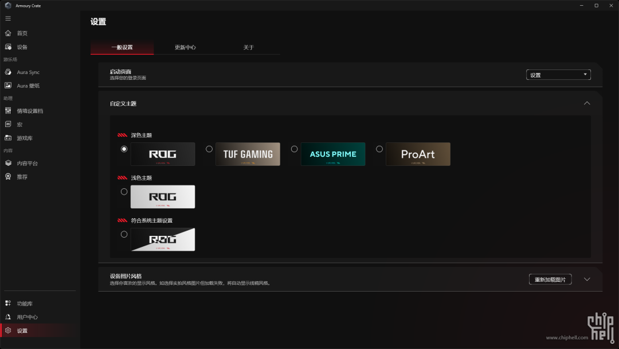The width and height of the screenshot is (619, 349).
Task: Switch to the 更新中心 tab
Action: click(185, 48)
